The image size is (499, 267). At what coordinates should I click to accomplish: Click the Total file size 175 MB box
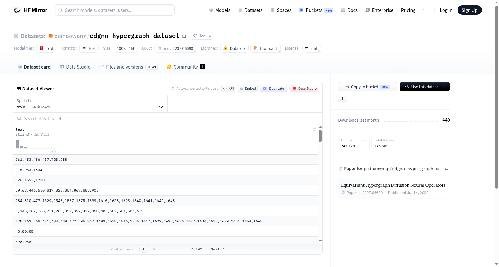(385, 143)
